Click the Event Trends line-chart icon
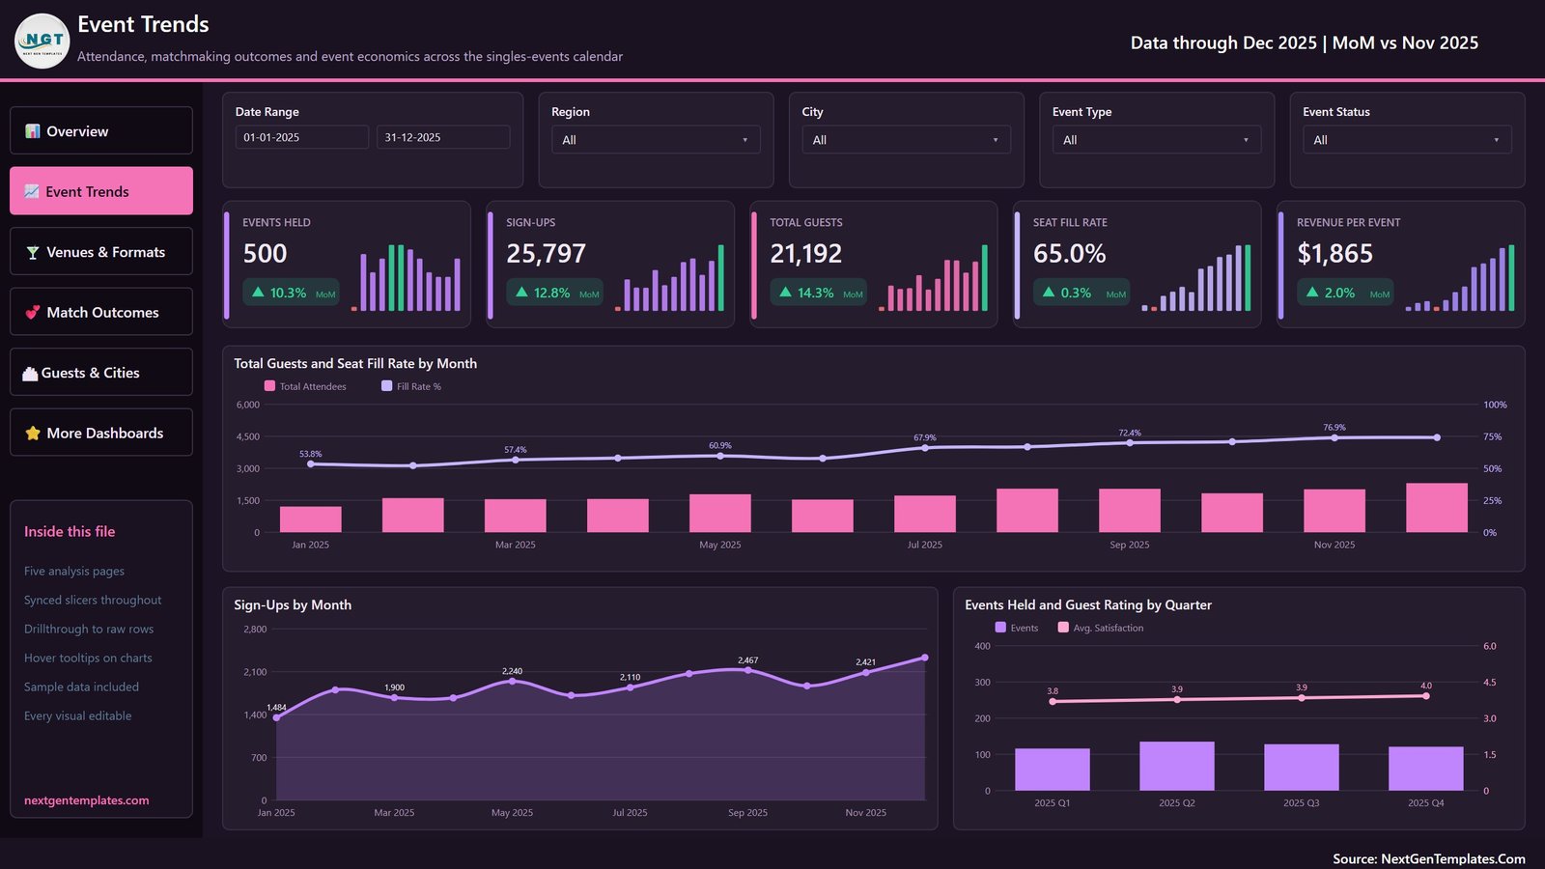 (32, 191)
